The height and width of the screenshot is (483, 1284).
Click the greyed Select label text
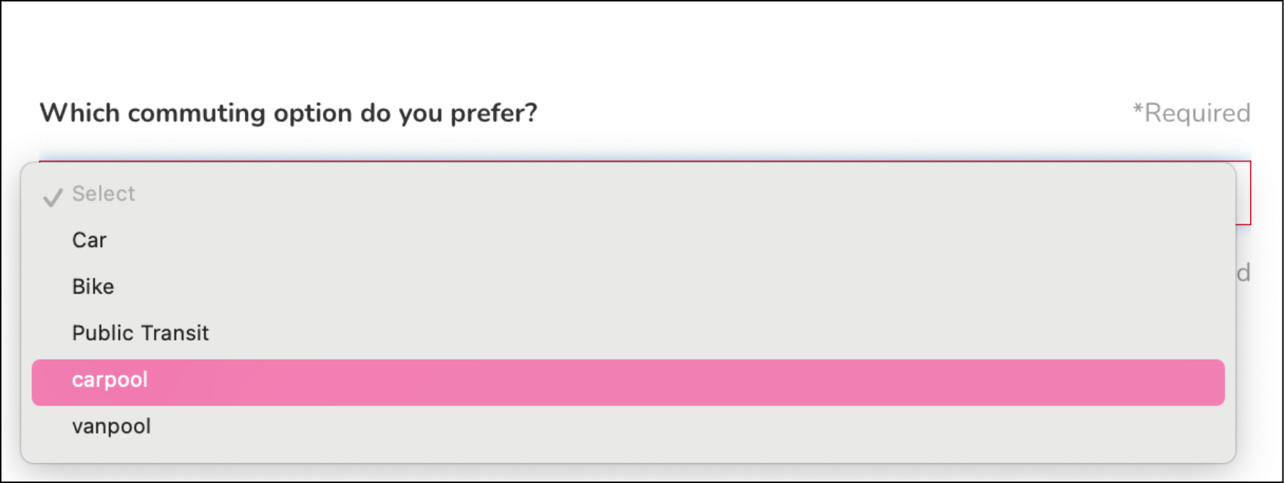[x=103, y=194]
